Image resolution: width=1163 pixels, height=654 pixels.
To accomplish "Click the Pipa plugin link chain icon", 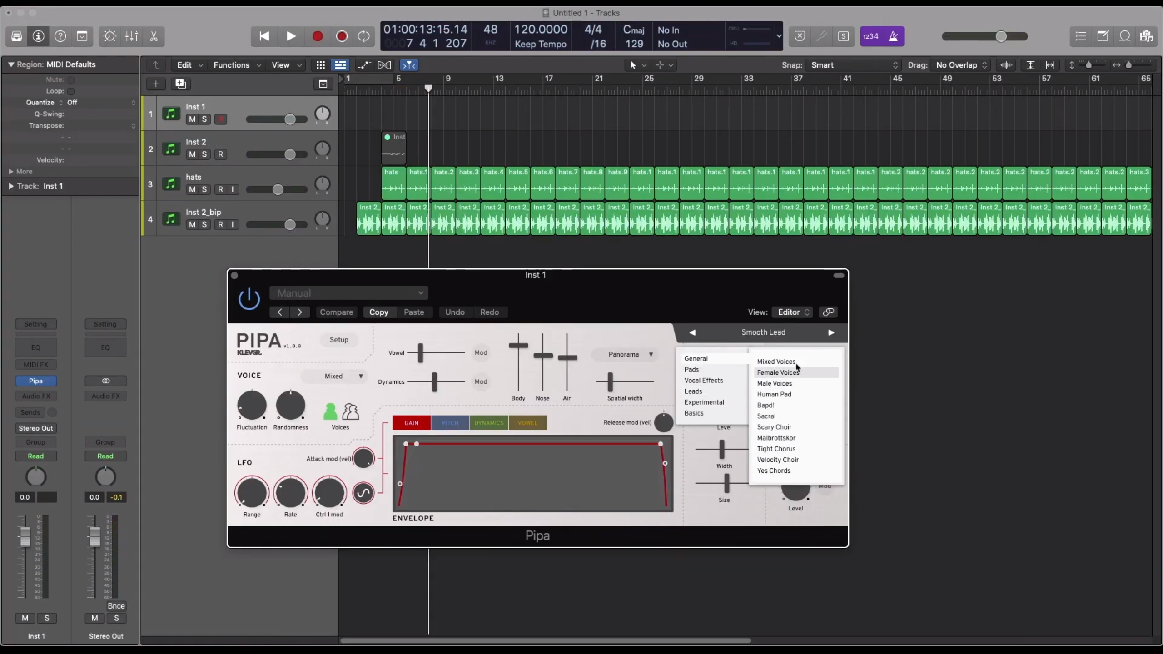I will [828, 312].
